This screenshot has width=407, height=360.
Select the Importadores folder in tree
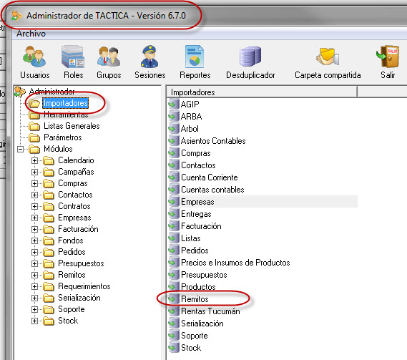coord(65,103)
